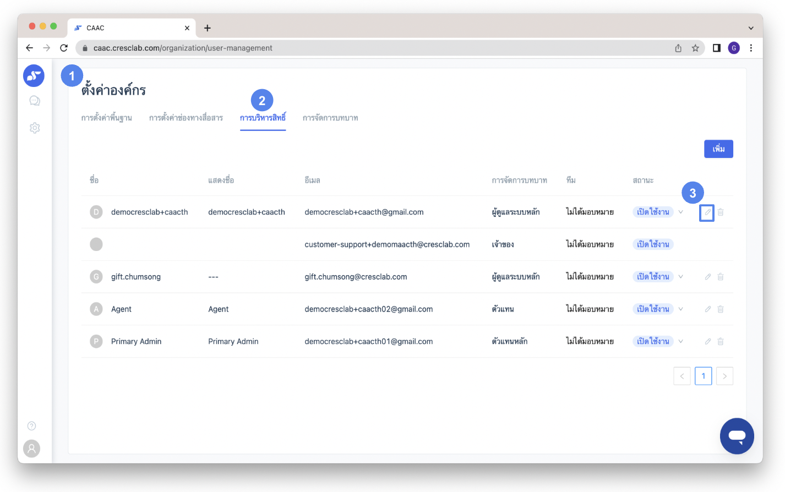Click the user profile avatar in sidebar
785x492 pixels.
click(32, 449)
